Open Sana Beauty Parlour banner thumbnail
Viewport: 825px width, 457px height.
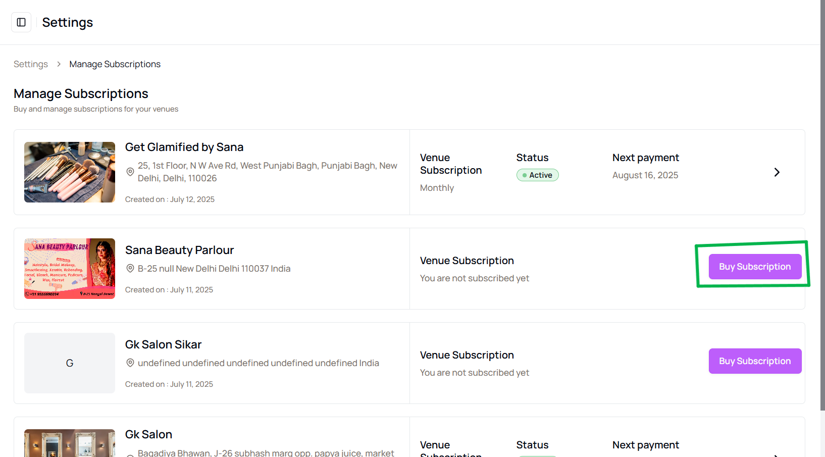(x=70, y=269)
